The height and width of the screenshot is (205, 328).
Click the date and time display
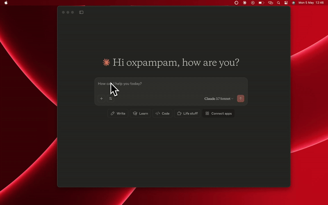pyautogui.click(x=311, y=2)
